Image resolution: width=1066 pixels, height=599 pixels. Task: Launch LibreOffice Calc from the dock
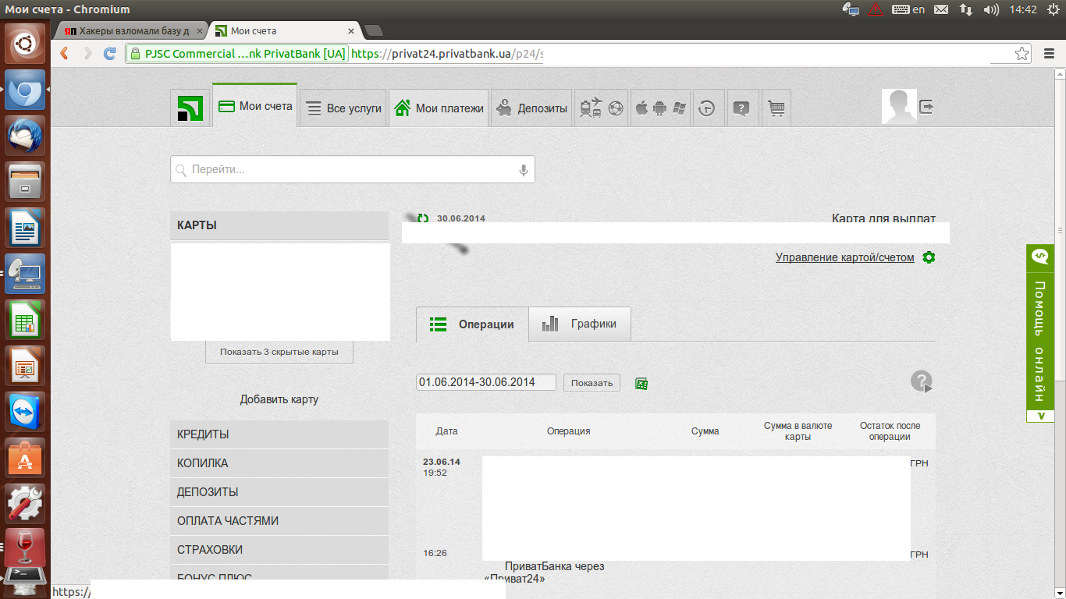pos(27,320)
